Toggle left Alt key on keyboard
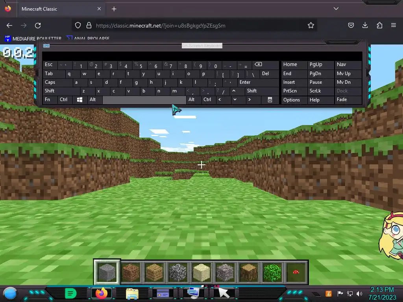Screen dimensions: 403x302 (x=94, y=99)
